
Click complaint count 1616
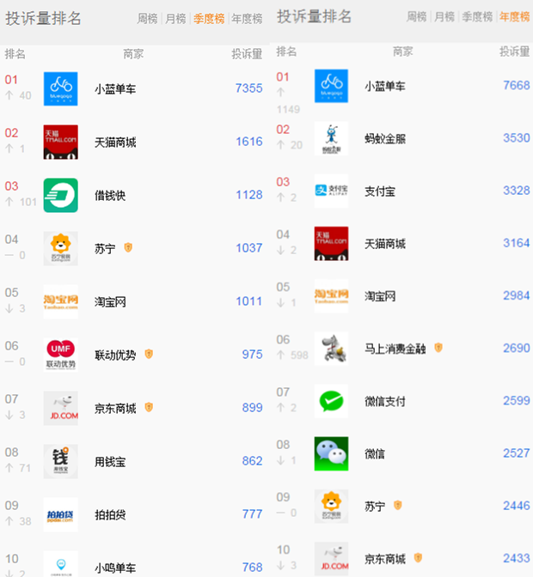click(249, 142)
